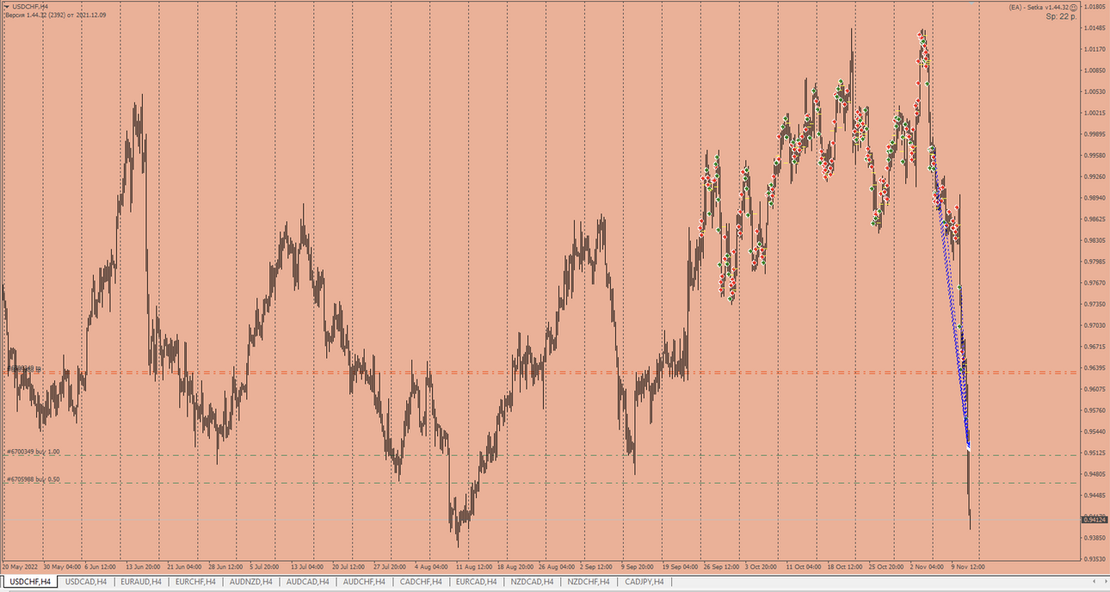Switch to the EURCHF,H4 chart tab
This screenshot has height=592, width=1110.
click(195, 583)
